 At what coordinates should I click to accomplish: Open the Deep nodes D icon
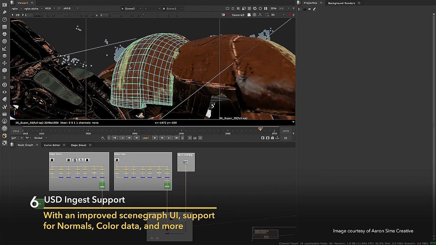click(x=4, y=85)
